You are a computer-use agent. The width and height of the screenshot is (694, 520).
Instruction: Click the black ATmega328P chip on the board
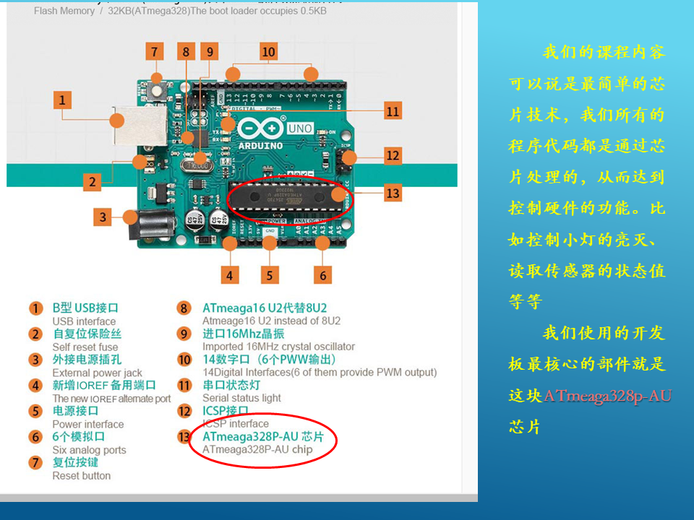(x=288, y=196)
